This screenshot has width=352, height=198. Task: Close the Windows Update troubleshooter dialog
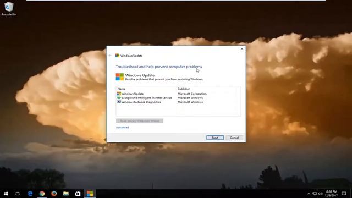242,49
